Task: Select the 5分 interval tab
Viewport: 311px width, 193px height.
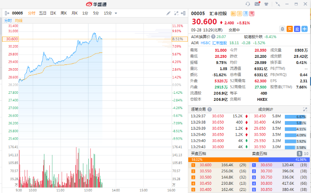Action: (x=96, y=13)
